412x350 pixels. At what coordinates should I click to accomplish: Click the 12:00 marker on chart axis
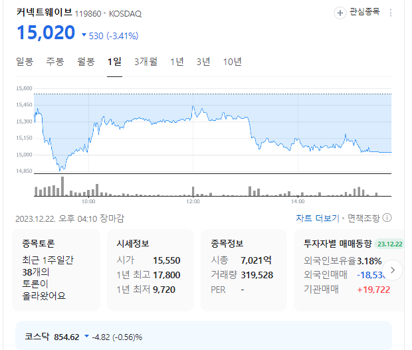coord(193,202)
